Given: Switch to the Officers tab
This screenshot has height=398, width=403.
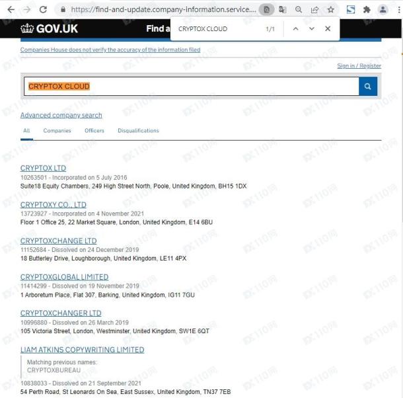Looking at the screenshot, I should coord(94,131).
